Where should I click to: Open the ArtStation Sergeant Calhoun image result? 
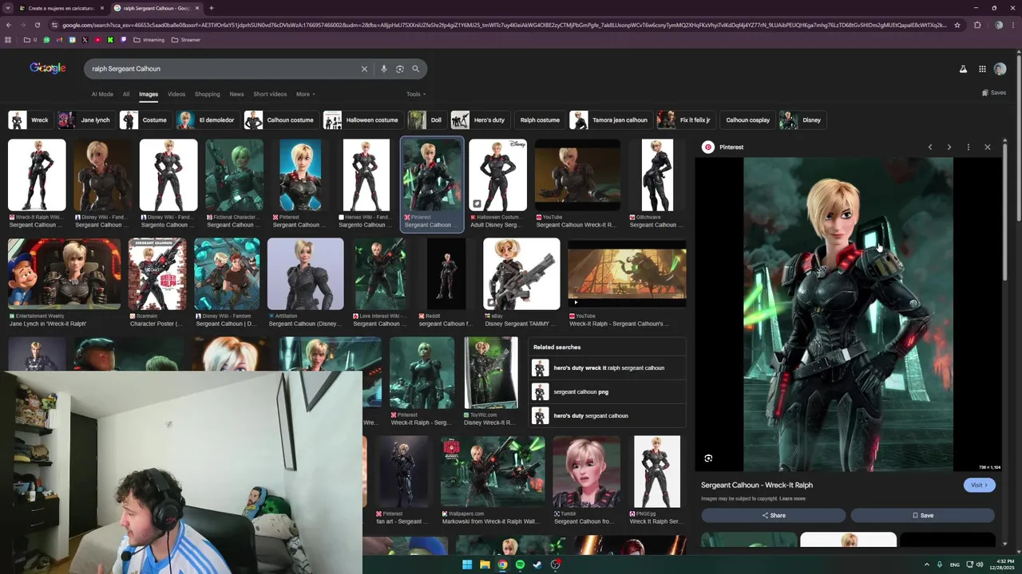coord(305,273)
